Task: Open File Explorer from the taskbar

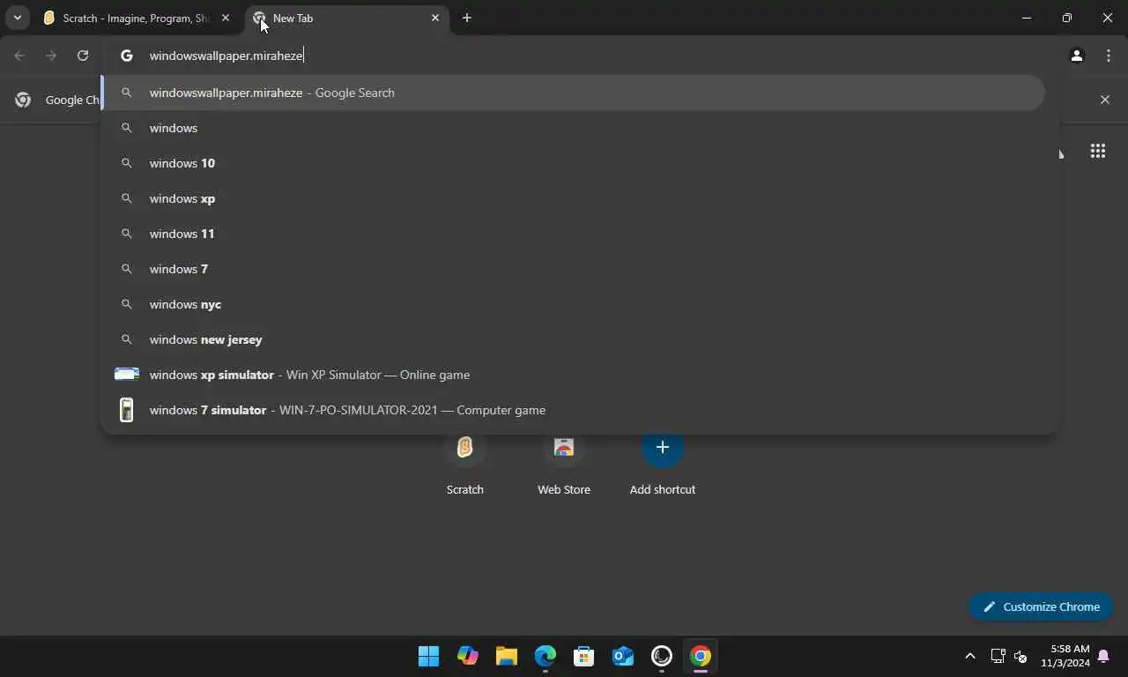Action: (x=507, y=656)
